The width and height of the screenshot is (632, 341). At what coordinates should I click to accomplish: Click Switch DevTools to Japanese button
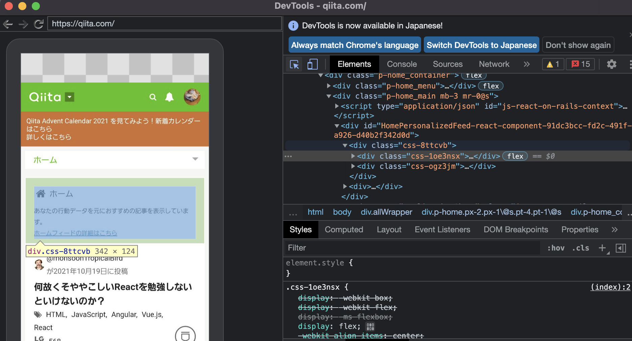point(482,45)
